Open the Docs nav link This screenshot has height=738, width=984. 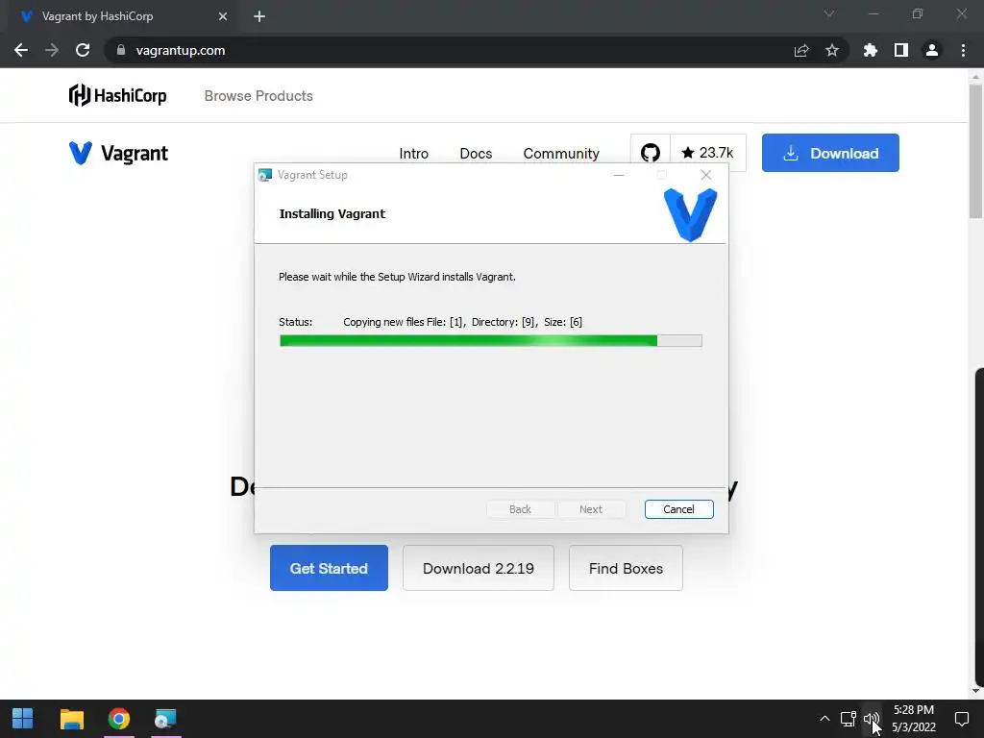476,154
